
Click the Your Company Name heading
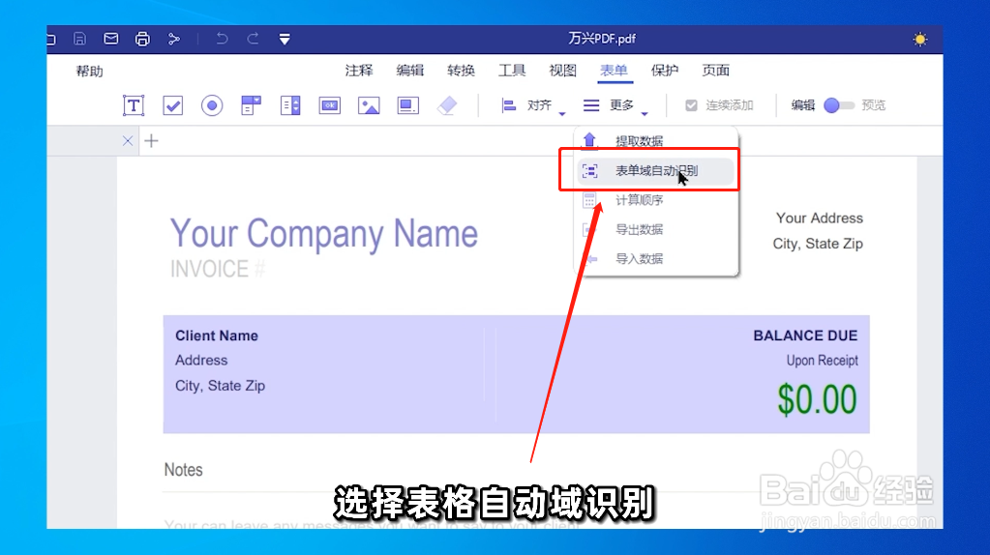pos(324,234)
